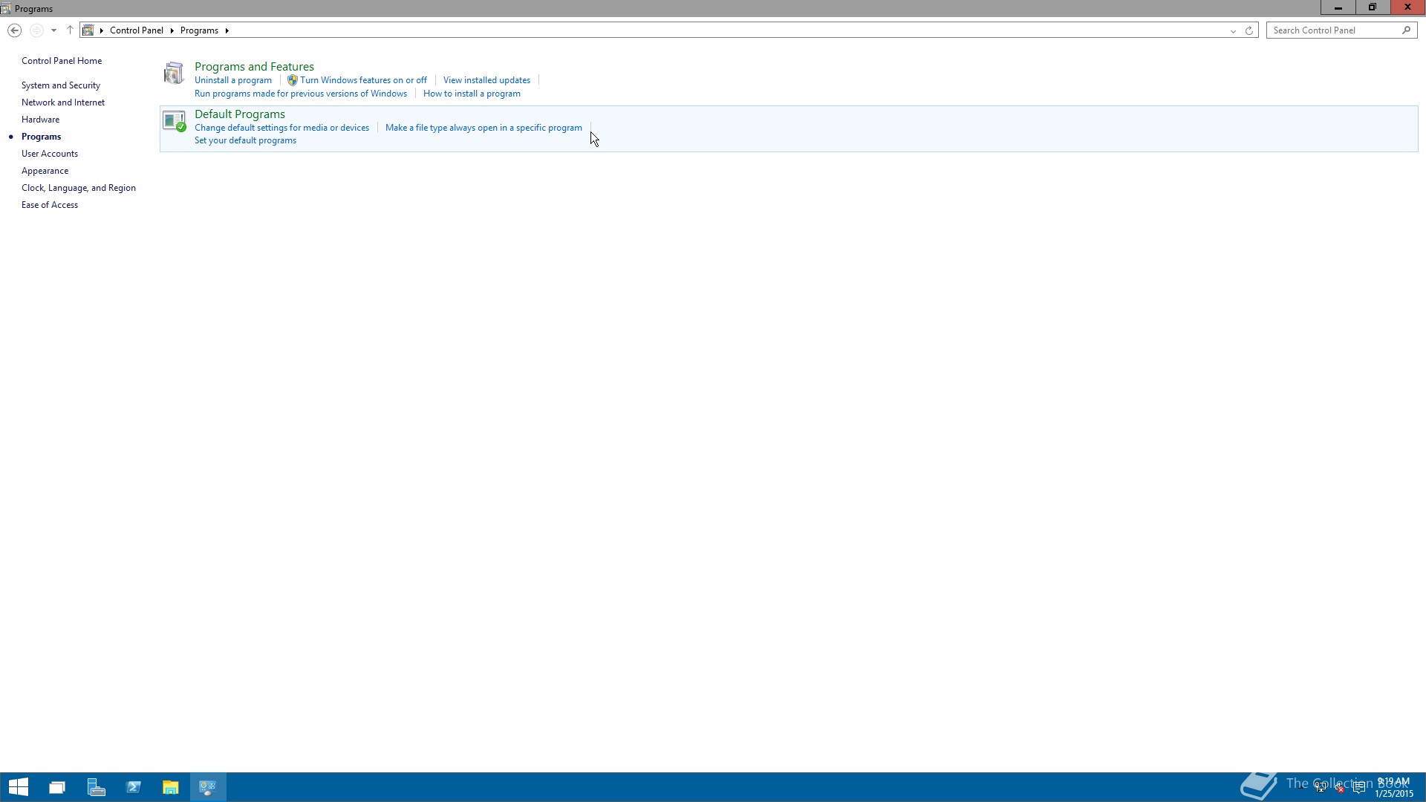The height and width of the screenshot is (802, 1426).
Task: Open File Explorer from the taskbar
Action: [x=171, y=787]
